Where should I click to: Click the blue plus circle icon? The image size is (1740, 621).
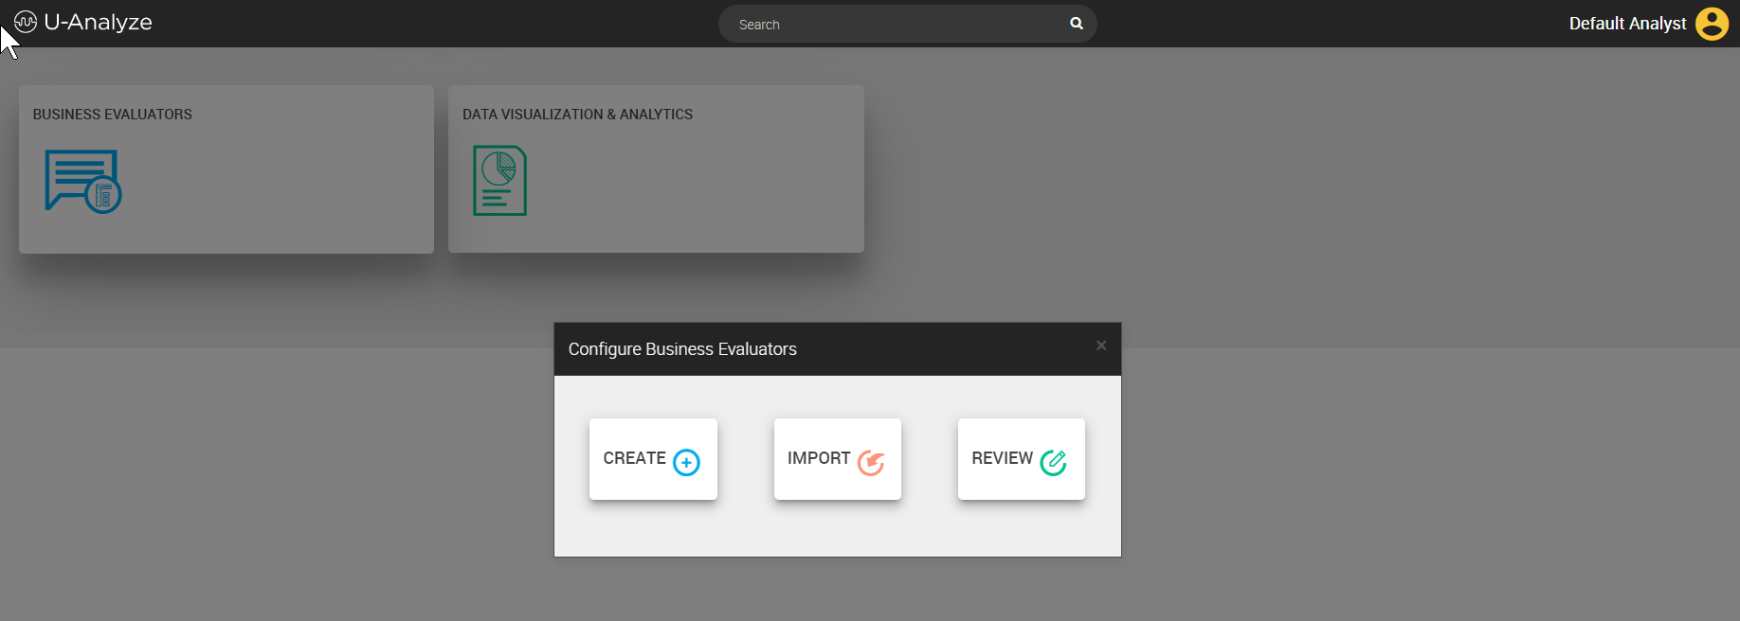686,462
